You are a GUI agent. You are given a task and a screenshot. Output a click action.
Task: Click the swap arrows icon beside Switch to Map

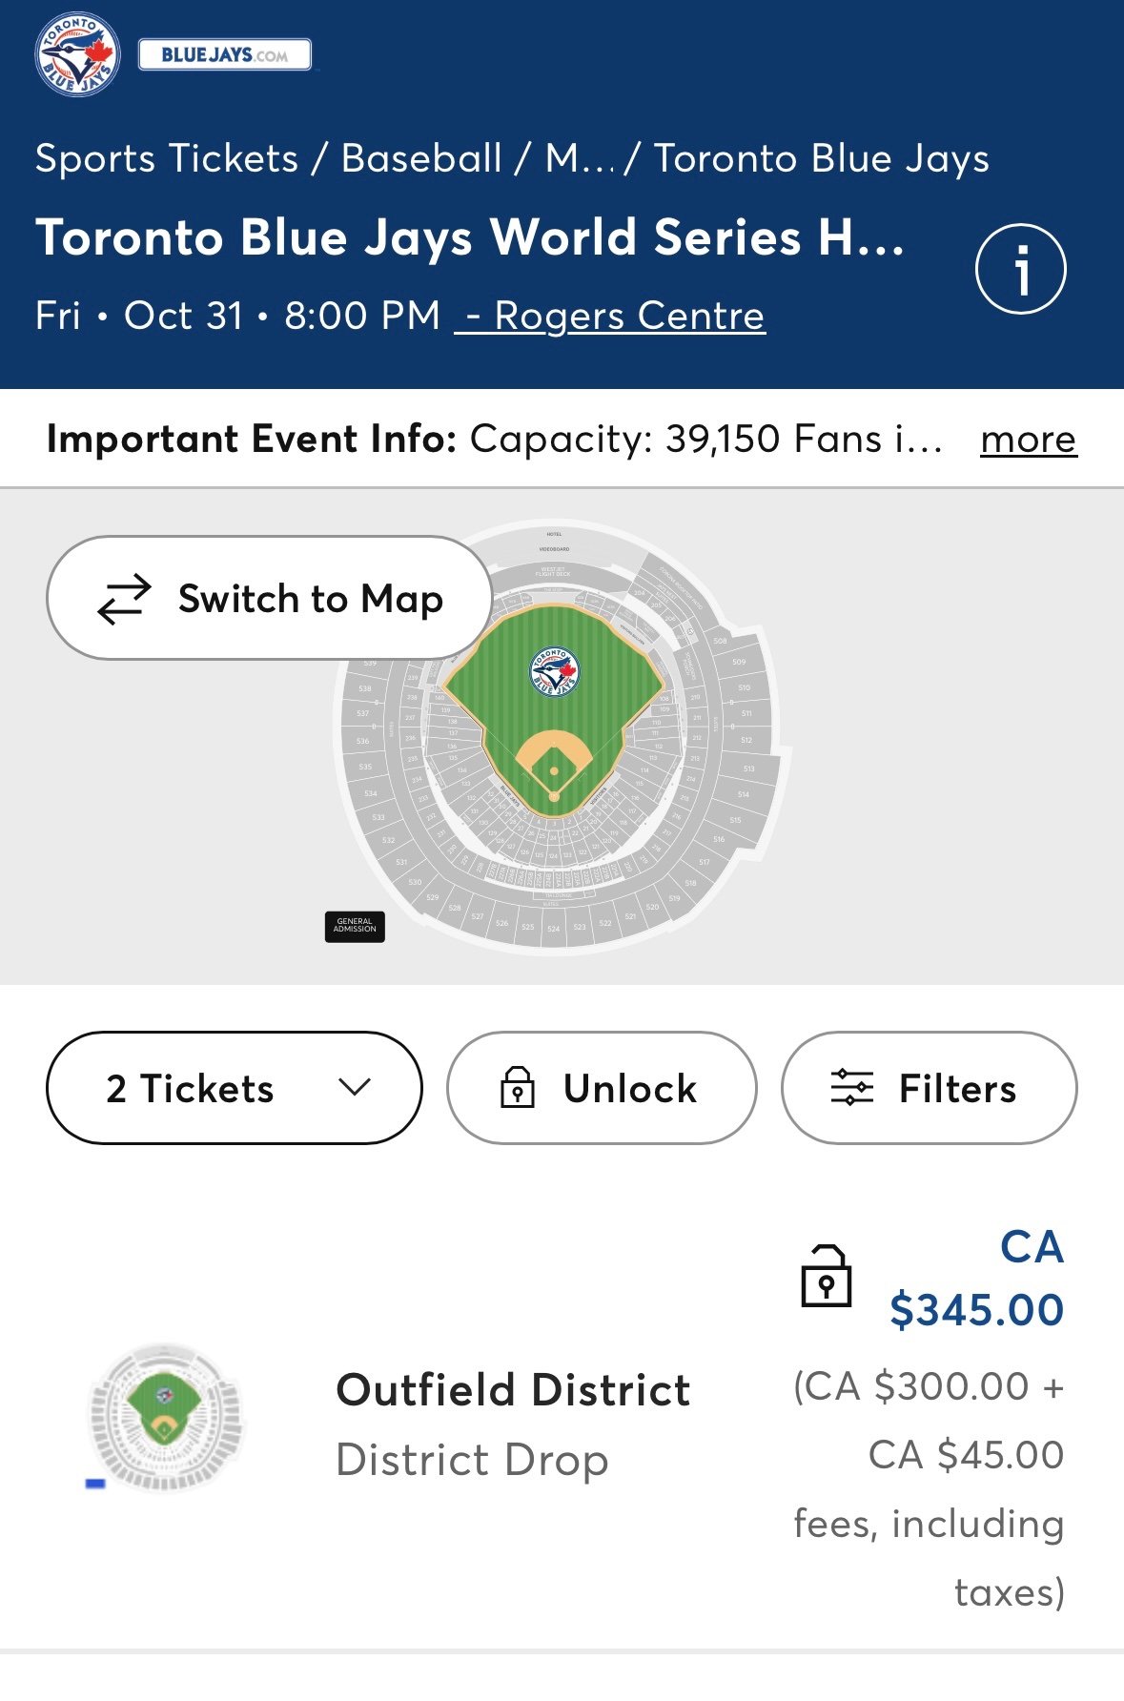click(124, 599)
